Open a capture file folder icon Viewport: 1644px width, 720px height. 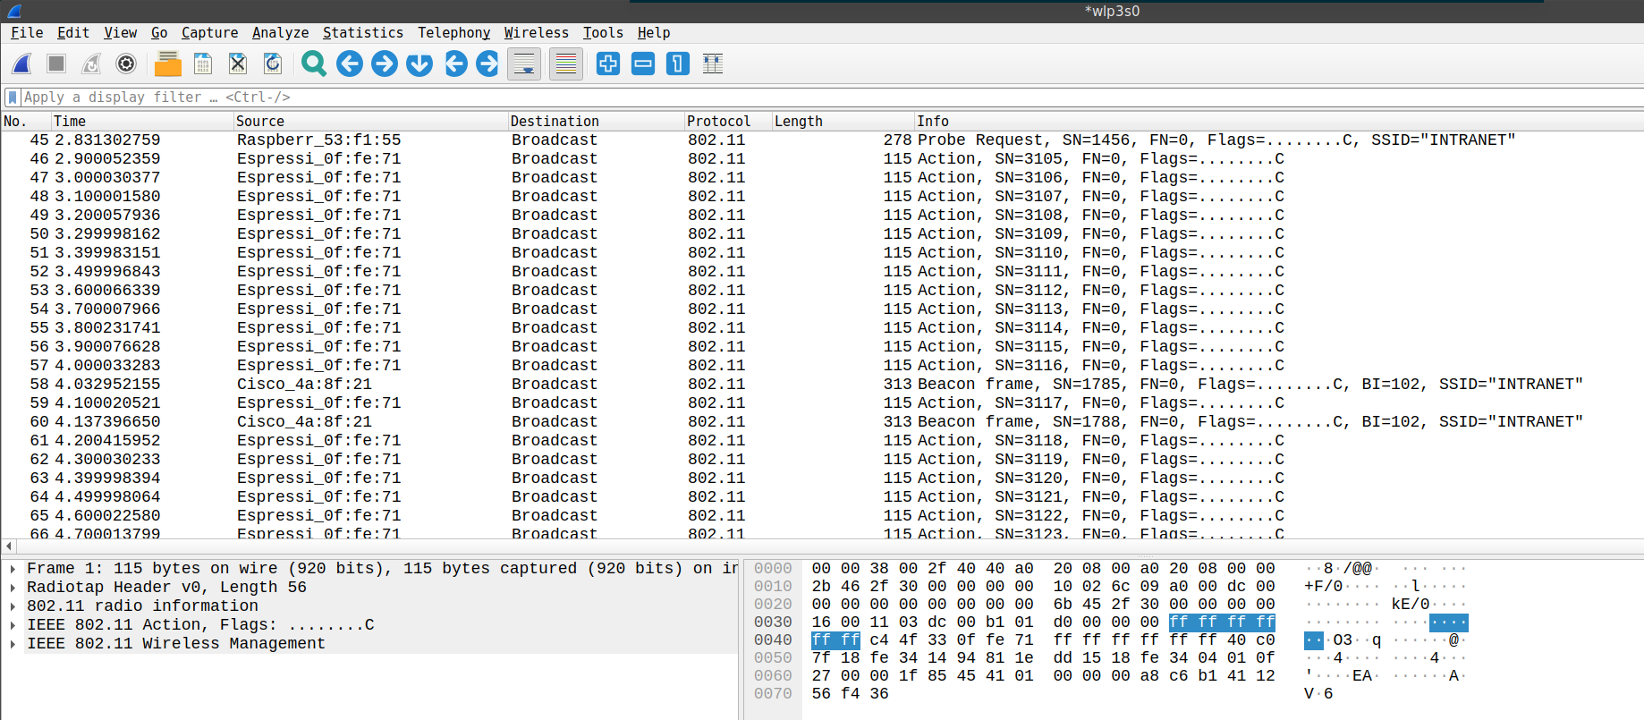pyautogui.click(x=167, y=64)
